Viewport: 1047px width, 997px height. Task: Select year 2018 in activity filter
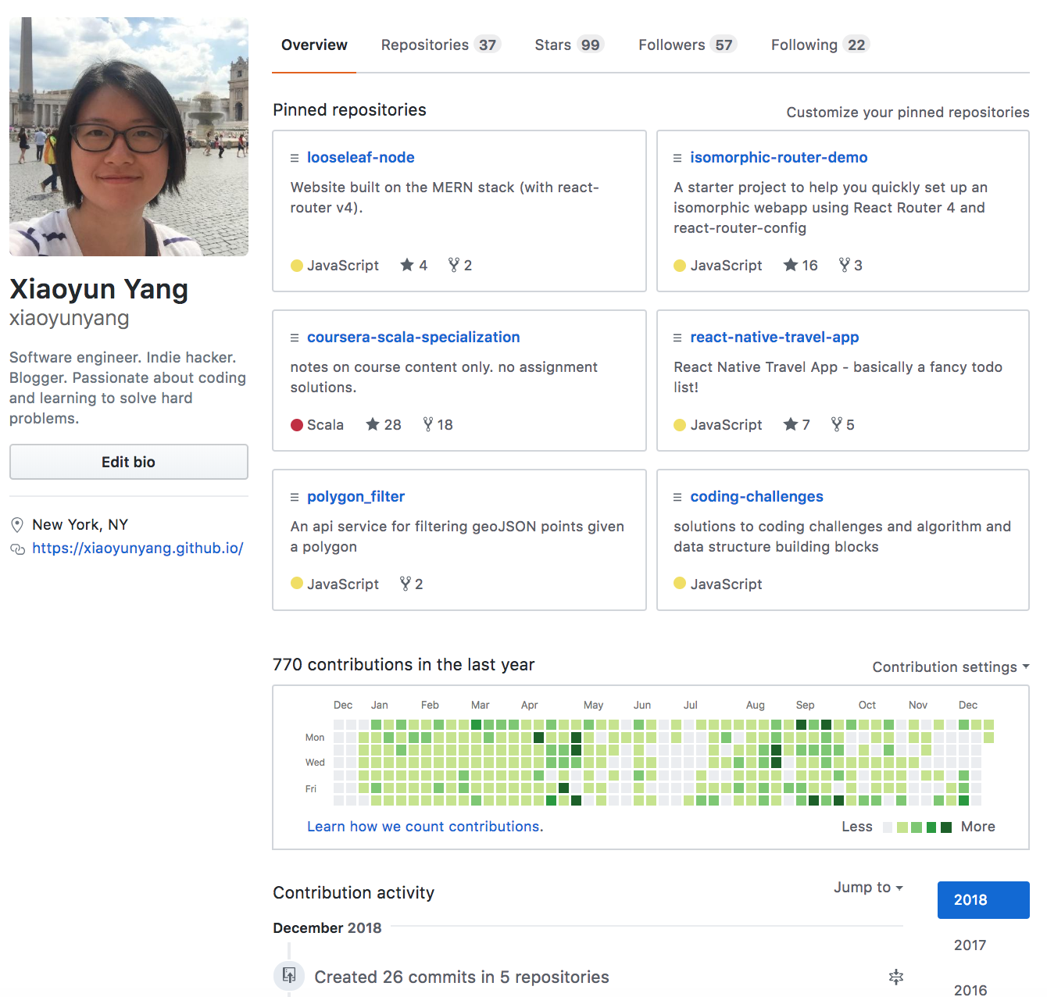984,900
